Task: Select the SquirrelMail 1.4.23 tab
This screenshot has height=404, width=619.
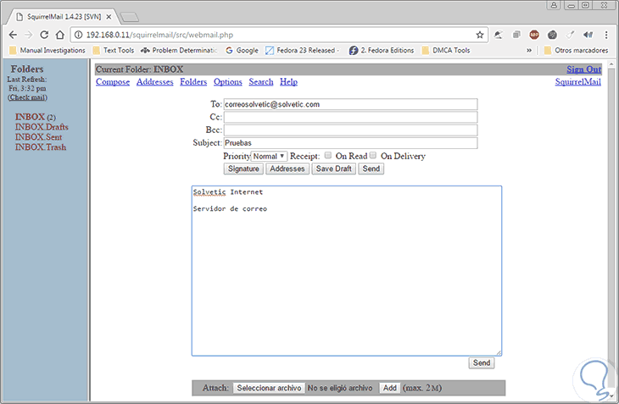Action: coord(63,17)
